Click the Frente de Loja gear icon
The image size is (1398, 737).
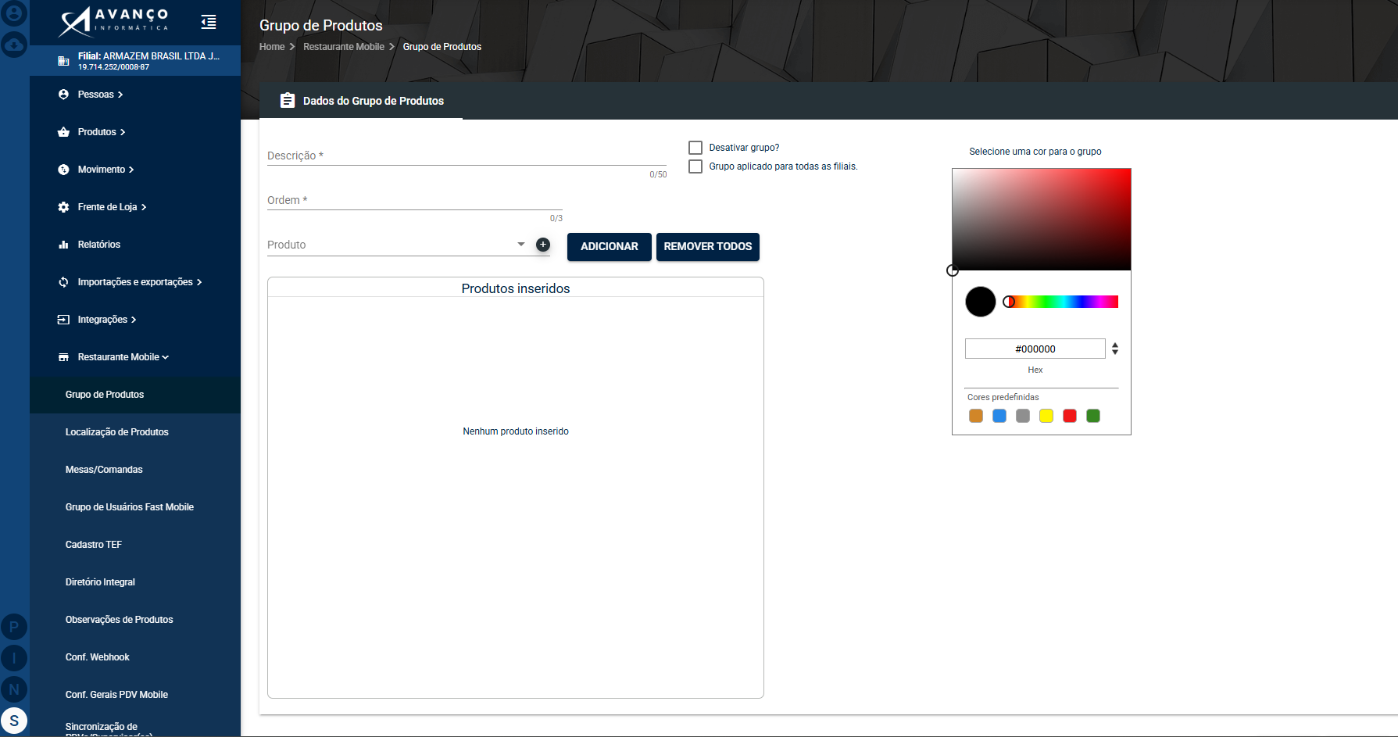point(63,207)
